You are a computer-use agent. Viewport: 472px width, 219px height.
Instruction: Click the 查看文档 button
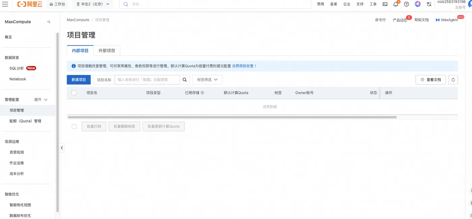tap(431, 80)
